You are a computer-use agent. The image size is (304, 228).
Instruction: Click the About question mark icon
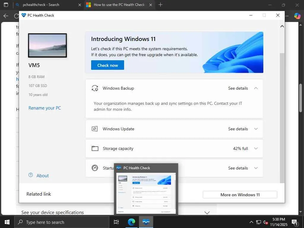point(31,175)
